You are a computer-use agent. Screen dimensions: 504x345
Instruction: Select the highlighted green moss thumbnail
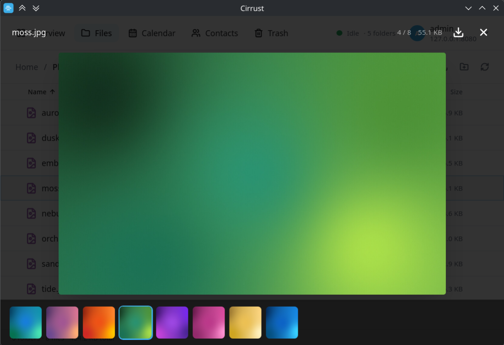click(136, 323)
